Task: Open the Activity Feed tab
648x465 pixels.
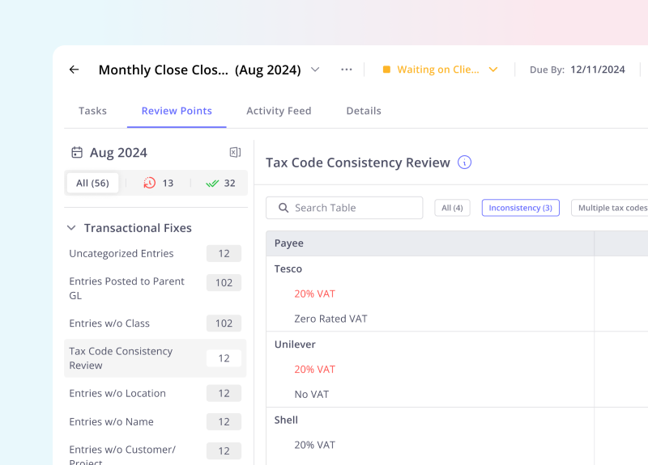Action: click(x=279, y=111)
